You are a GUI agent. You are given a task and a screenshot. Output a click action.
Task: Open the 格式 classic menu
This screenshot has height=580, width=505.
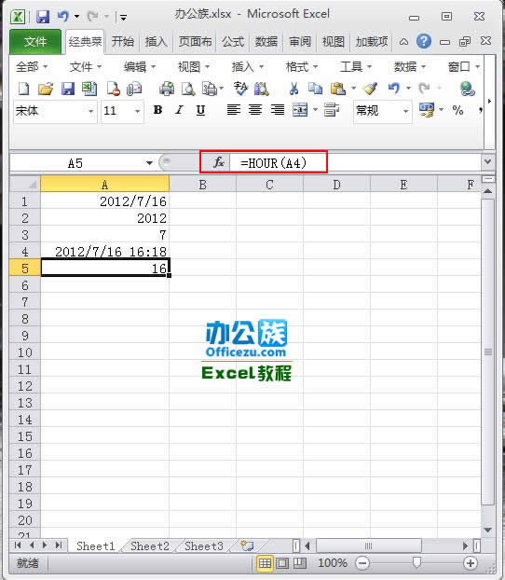(x=302, y=67)
